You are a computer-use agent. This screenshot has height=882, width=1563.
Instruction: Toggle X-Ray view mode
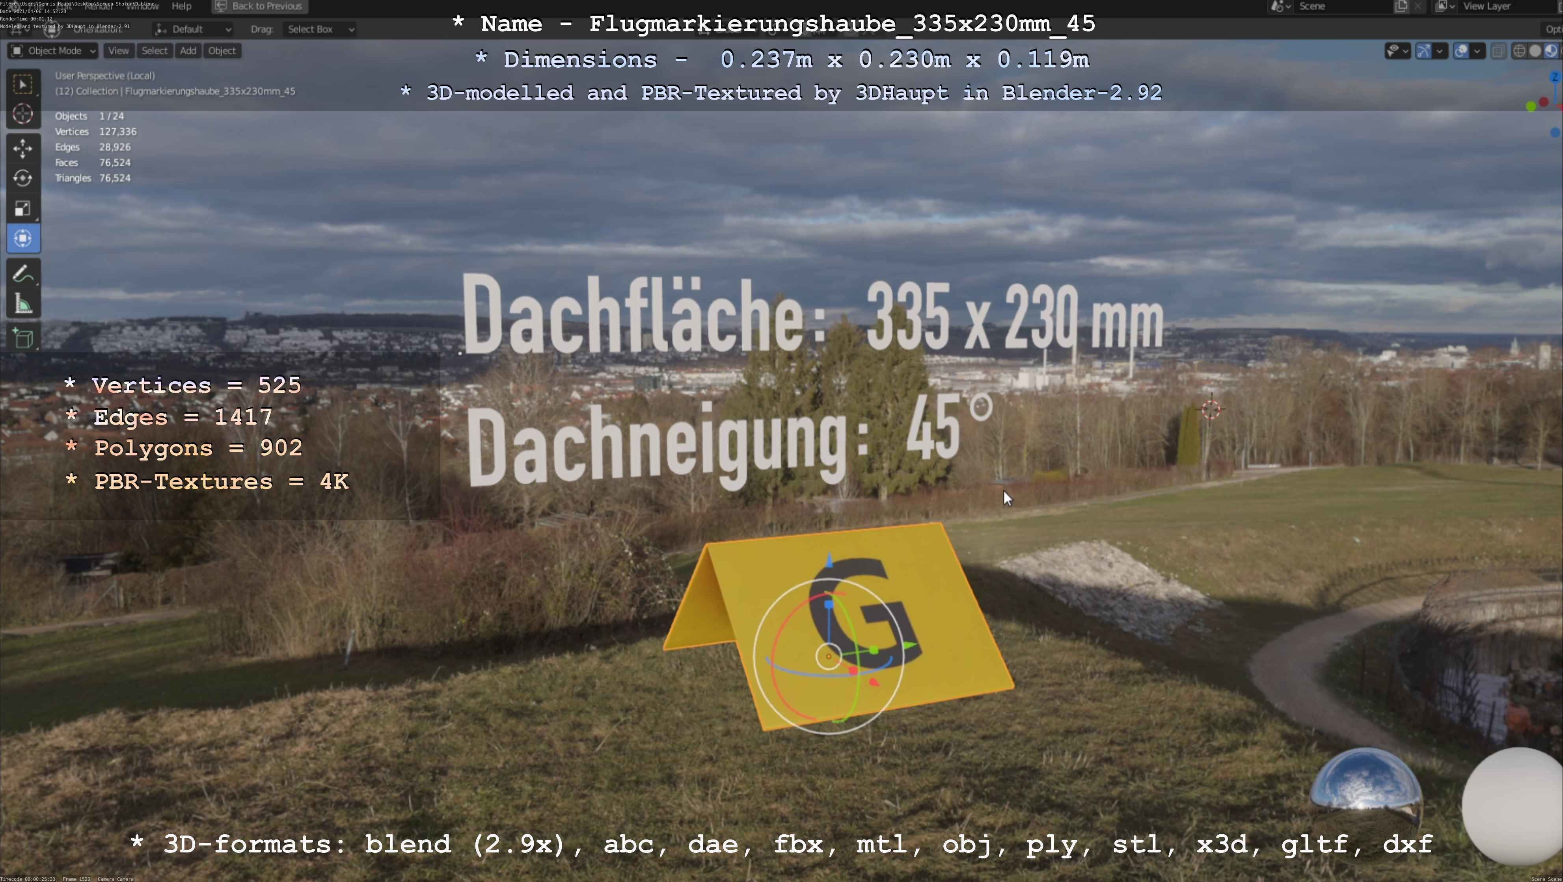[1499, 51]
